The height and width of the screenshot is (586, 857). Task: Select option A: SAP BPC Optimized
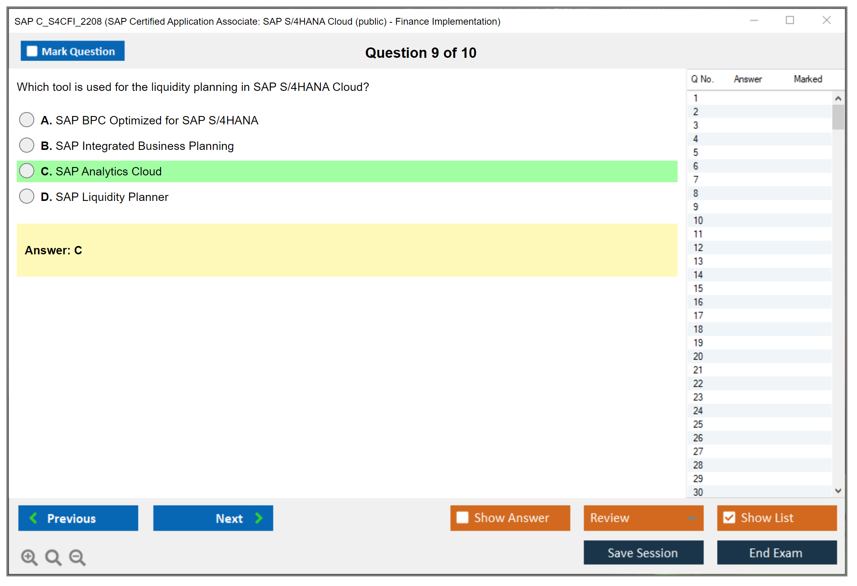27,120
